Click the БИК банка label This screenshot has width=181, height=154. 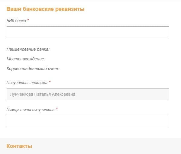pyautogui.click(x=16, y=21)
